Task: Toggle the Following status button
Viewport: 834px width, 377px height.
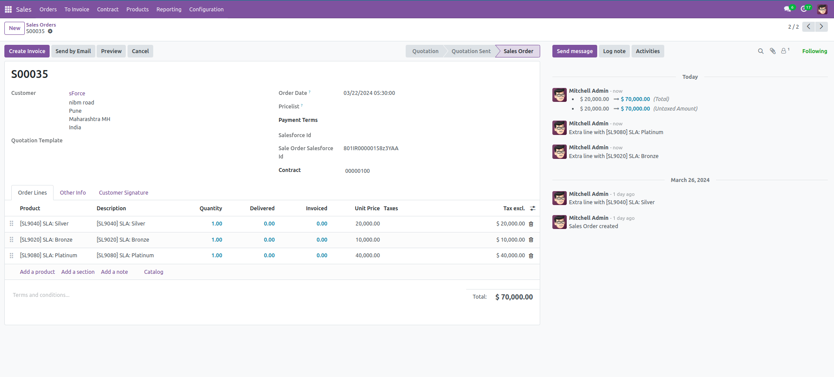Action: click(814, 51)
